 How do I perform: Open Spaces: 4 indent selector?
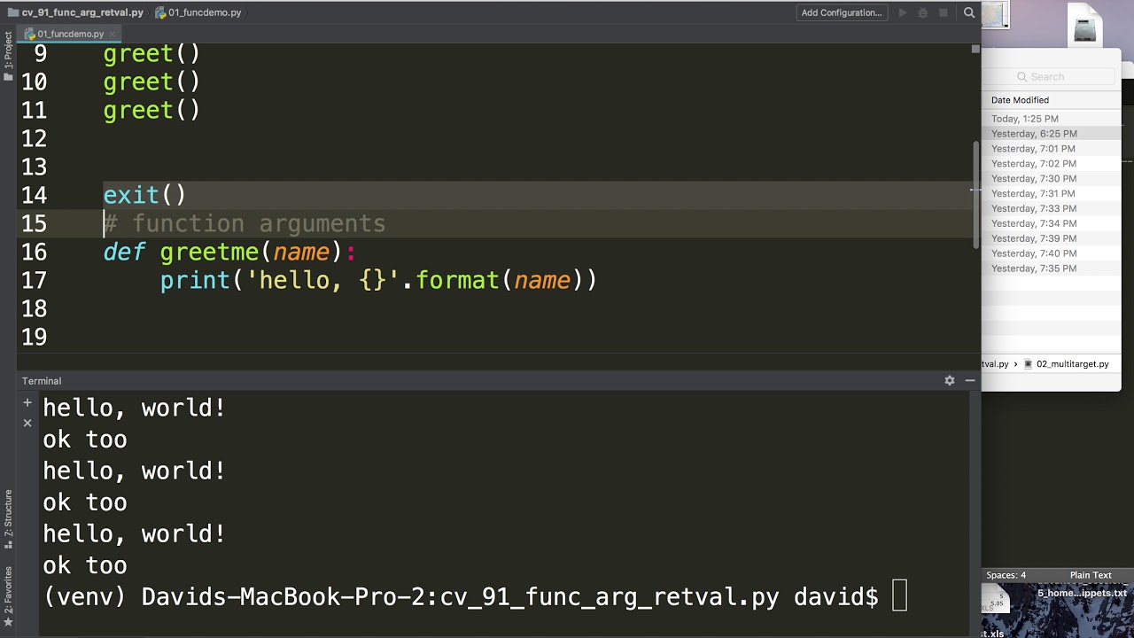tap(1006, 575)
